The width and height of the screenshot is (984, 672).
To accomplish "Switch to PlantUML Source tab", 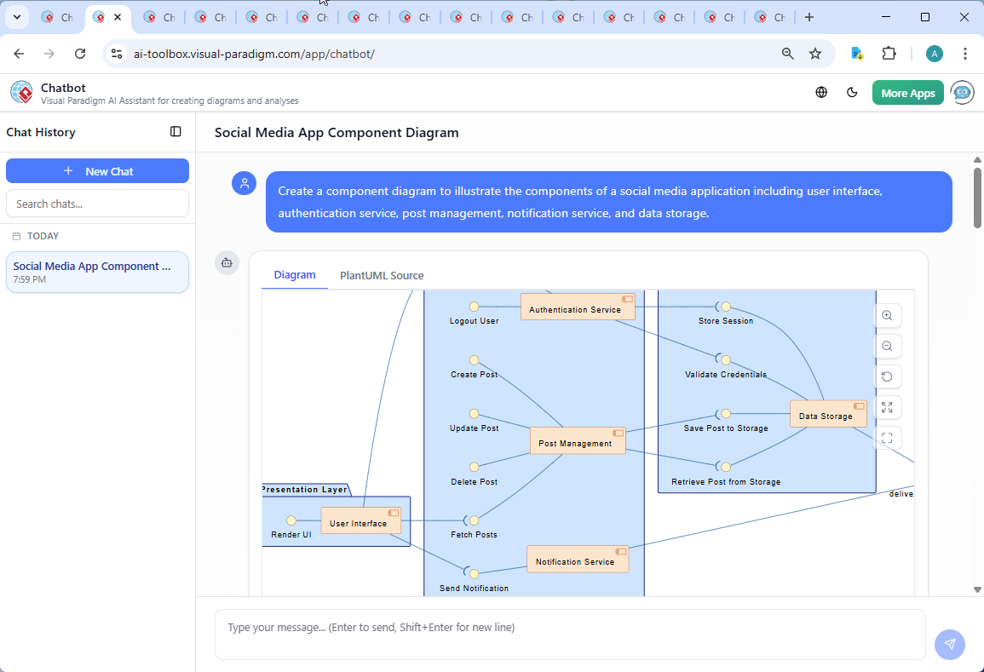I will point(382,276).
